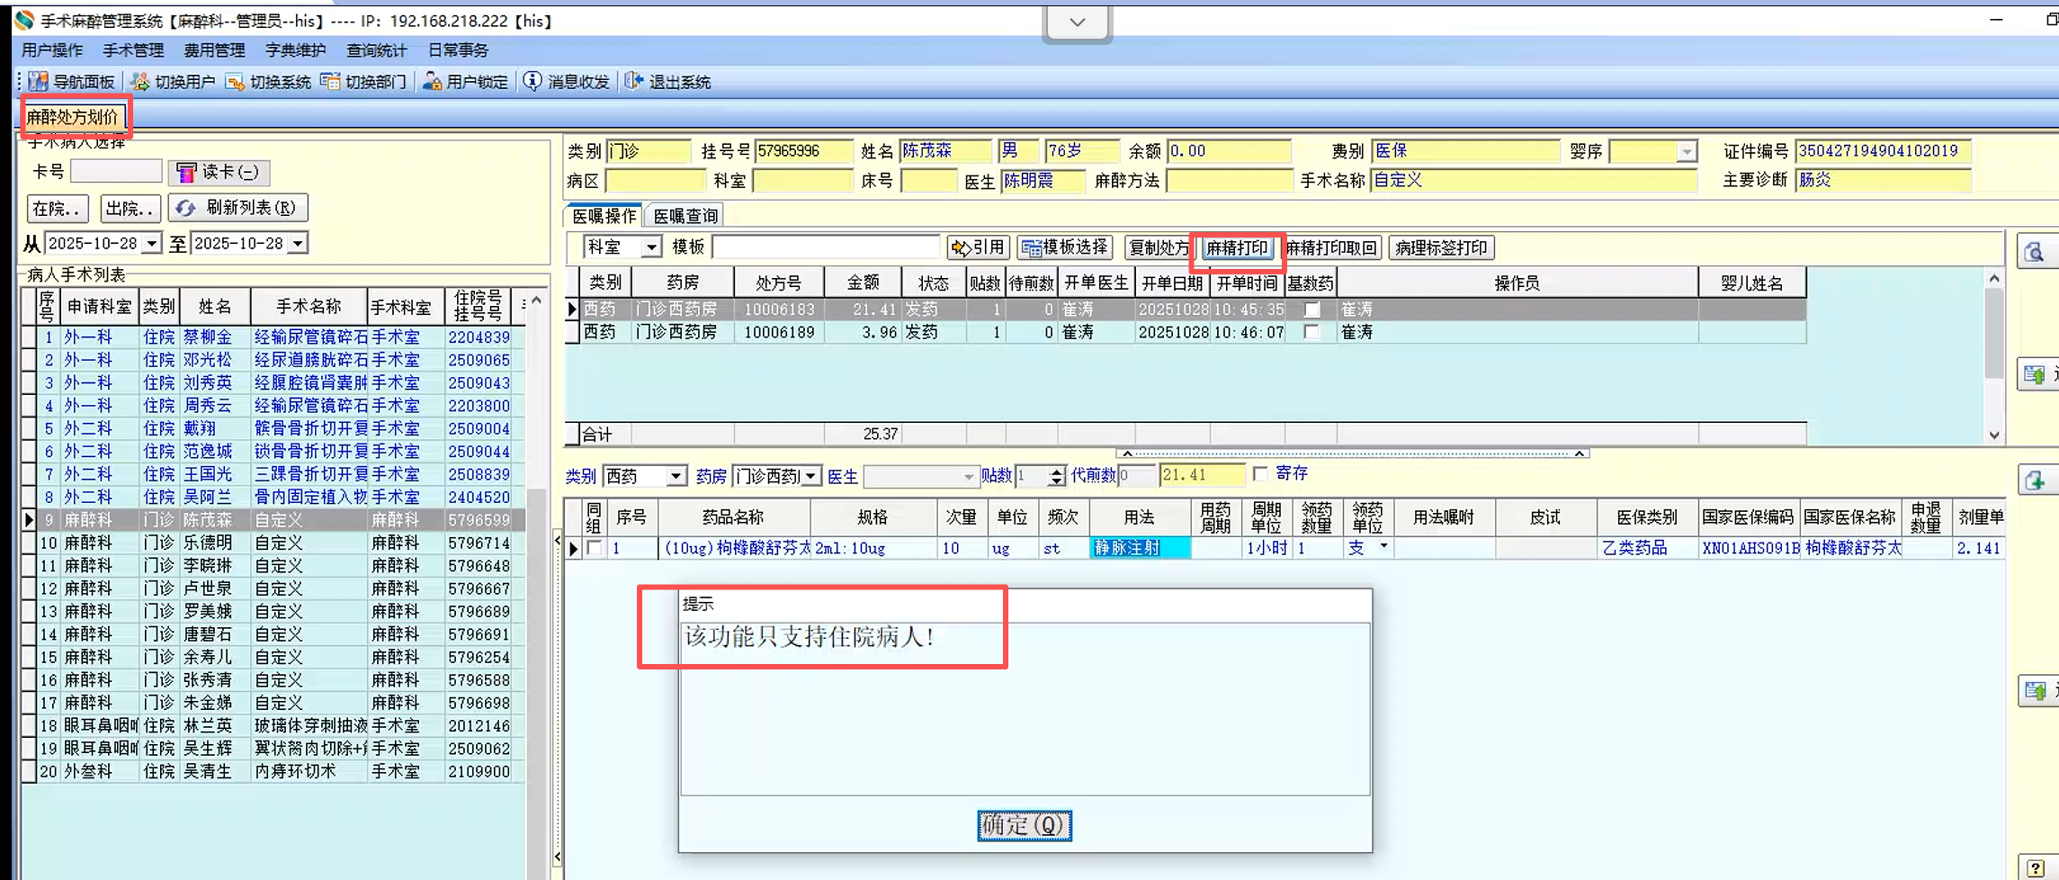Click the 切换系统 switch system icon
The image size is (2059, 880).
pyautogui.click(x=236, y=82)
